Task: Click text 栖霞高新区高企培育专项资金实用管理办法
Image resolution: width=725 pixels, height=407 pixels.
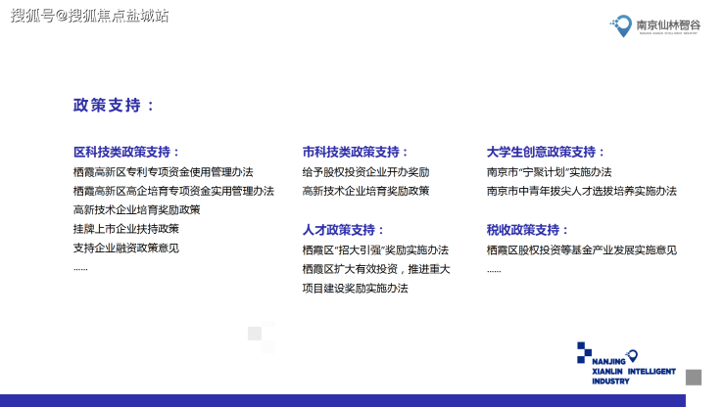Action: coord(173,191)
